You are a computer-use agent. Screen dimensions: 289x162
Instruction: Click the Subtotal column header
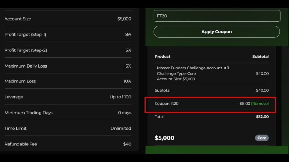260,57
